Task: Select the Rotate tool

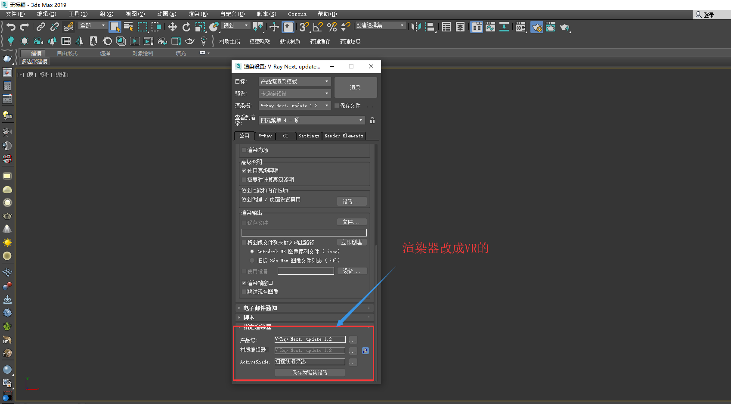Action: [x=186, y=27]
